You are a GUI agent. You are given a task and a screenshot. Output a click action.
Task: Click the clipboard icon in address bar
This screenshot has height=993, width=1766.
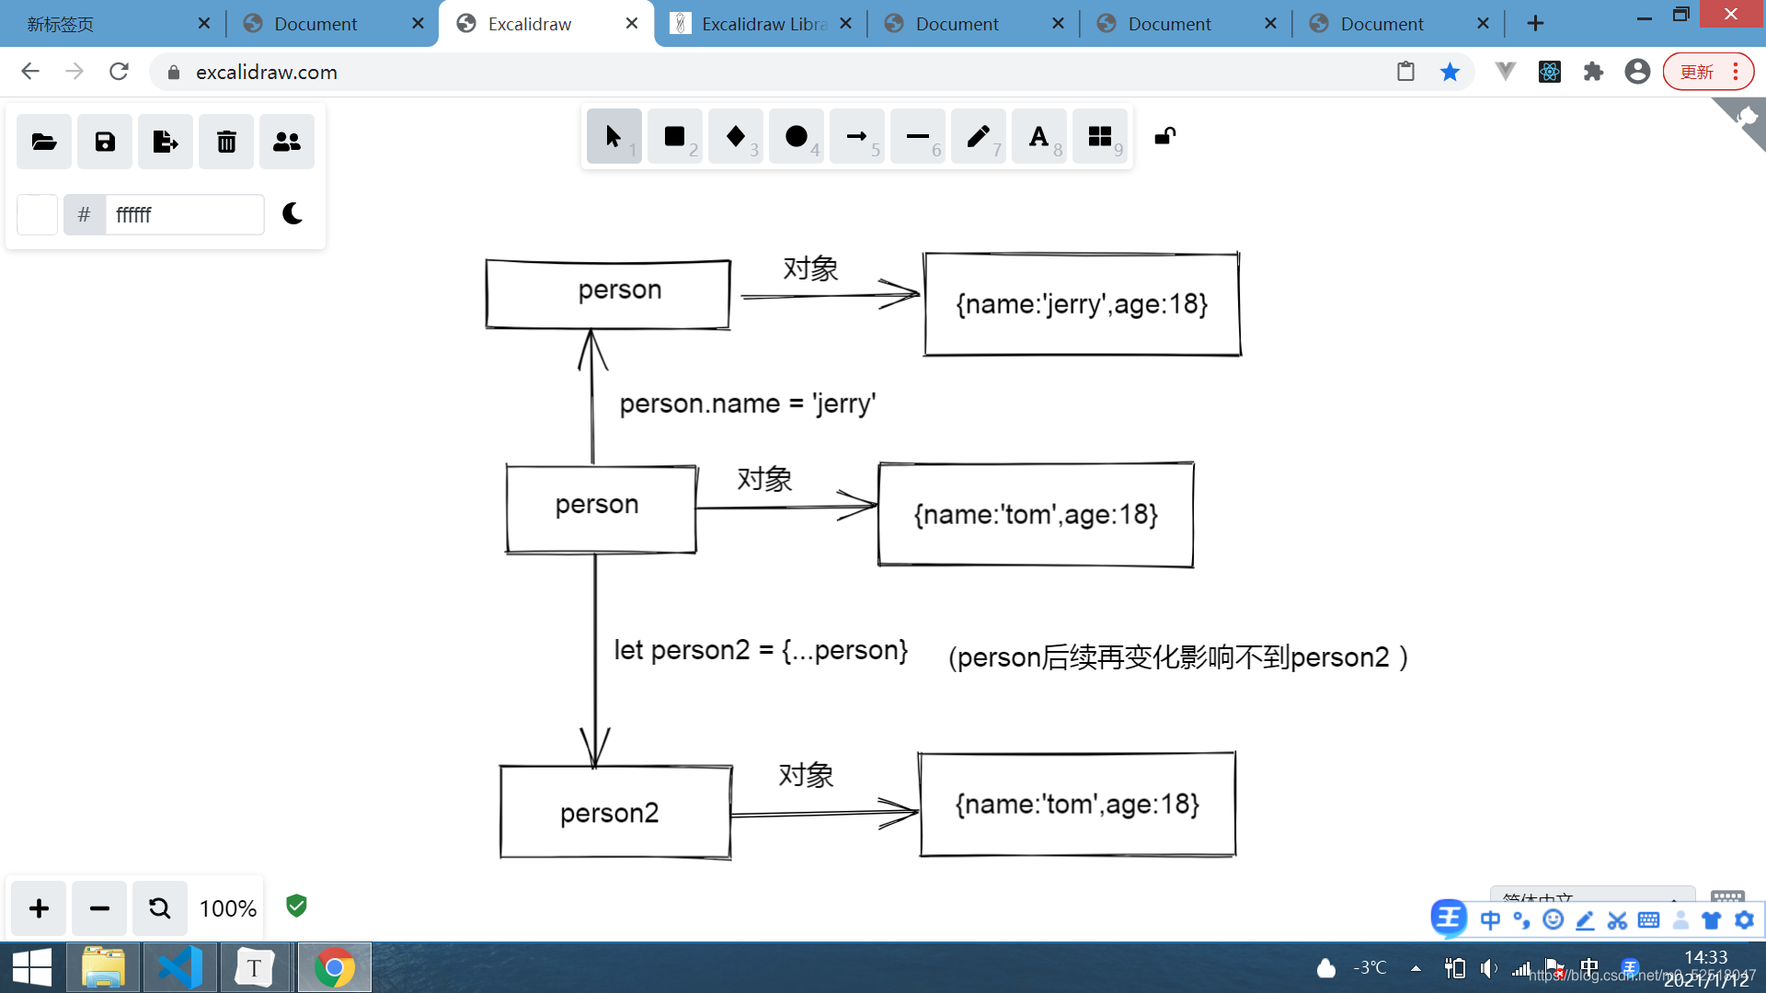[x=1405, y=72]
